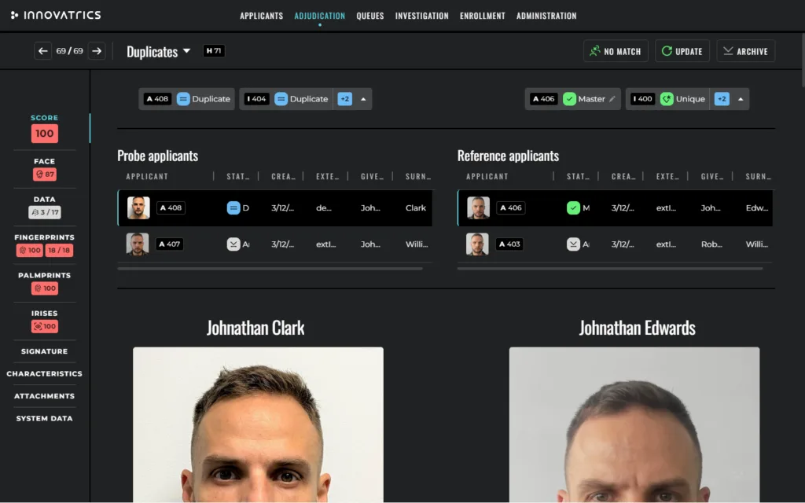Click the A 408 applicant thumbnail
Viewport: 805px width, 503px height.
(x=138, y=207)
